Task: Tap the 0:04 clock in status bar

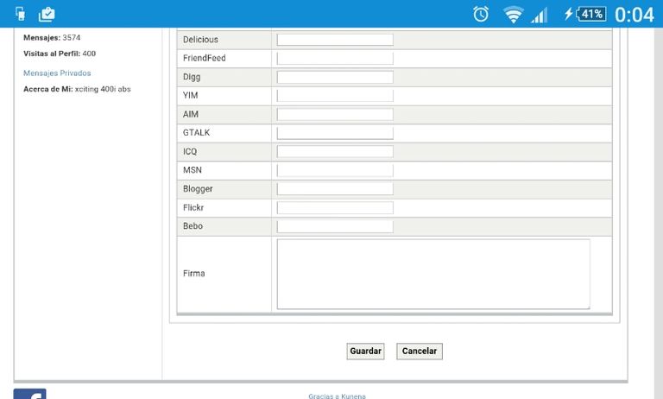Action: point(634,14)
